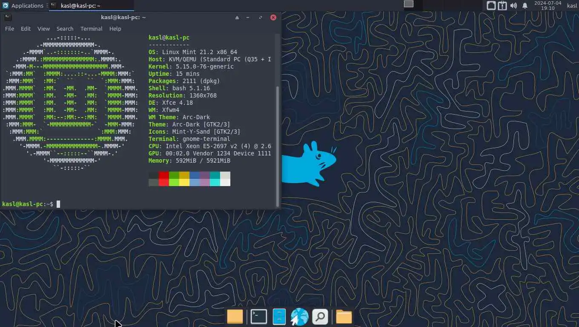Click the Terminal value 'gnome-terminal'
Viewport: 579px width, 327px height.
206,139
